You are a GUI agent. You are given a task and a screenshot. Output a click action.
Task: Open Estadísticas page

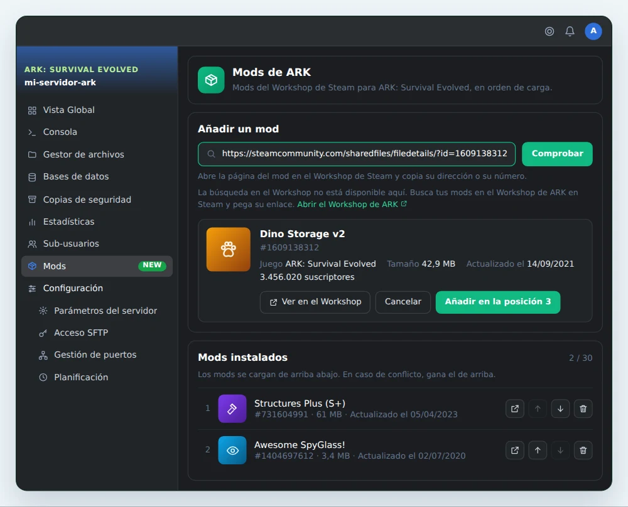pyautogui.click(x=97, y=221)
